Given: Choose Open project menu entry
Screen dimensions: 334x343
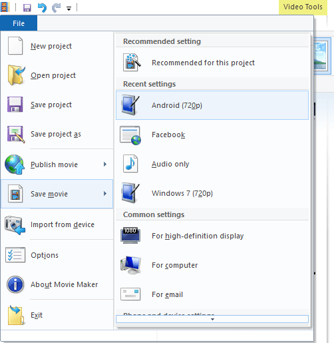Looking at the screenshot, I should [57, 75].
